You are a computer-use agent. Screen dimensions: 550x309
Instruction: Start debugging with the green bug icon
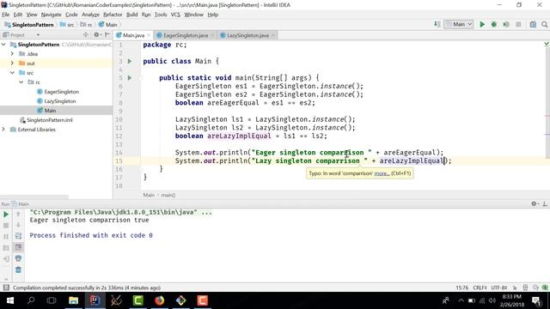click(x=494, y=25)
